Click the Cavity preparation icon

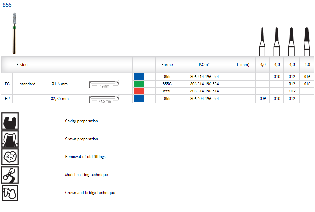pyautogui.click(x=10, y=121)
